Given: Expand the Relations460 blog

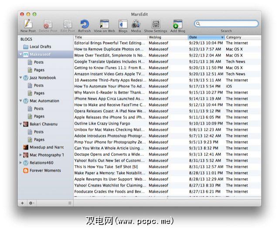Looking at the screenshot, I should coord(20,163).
